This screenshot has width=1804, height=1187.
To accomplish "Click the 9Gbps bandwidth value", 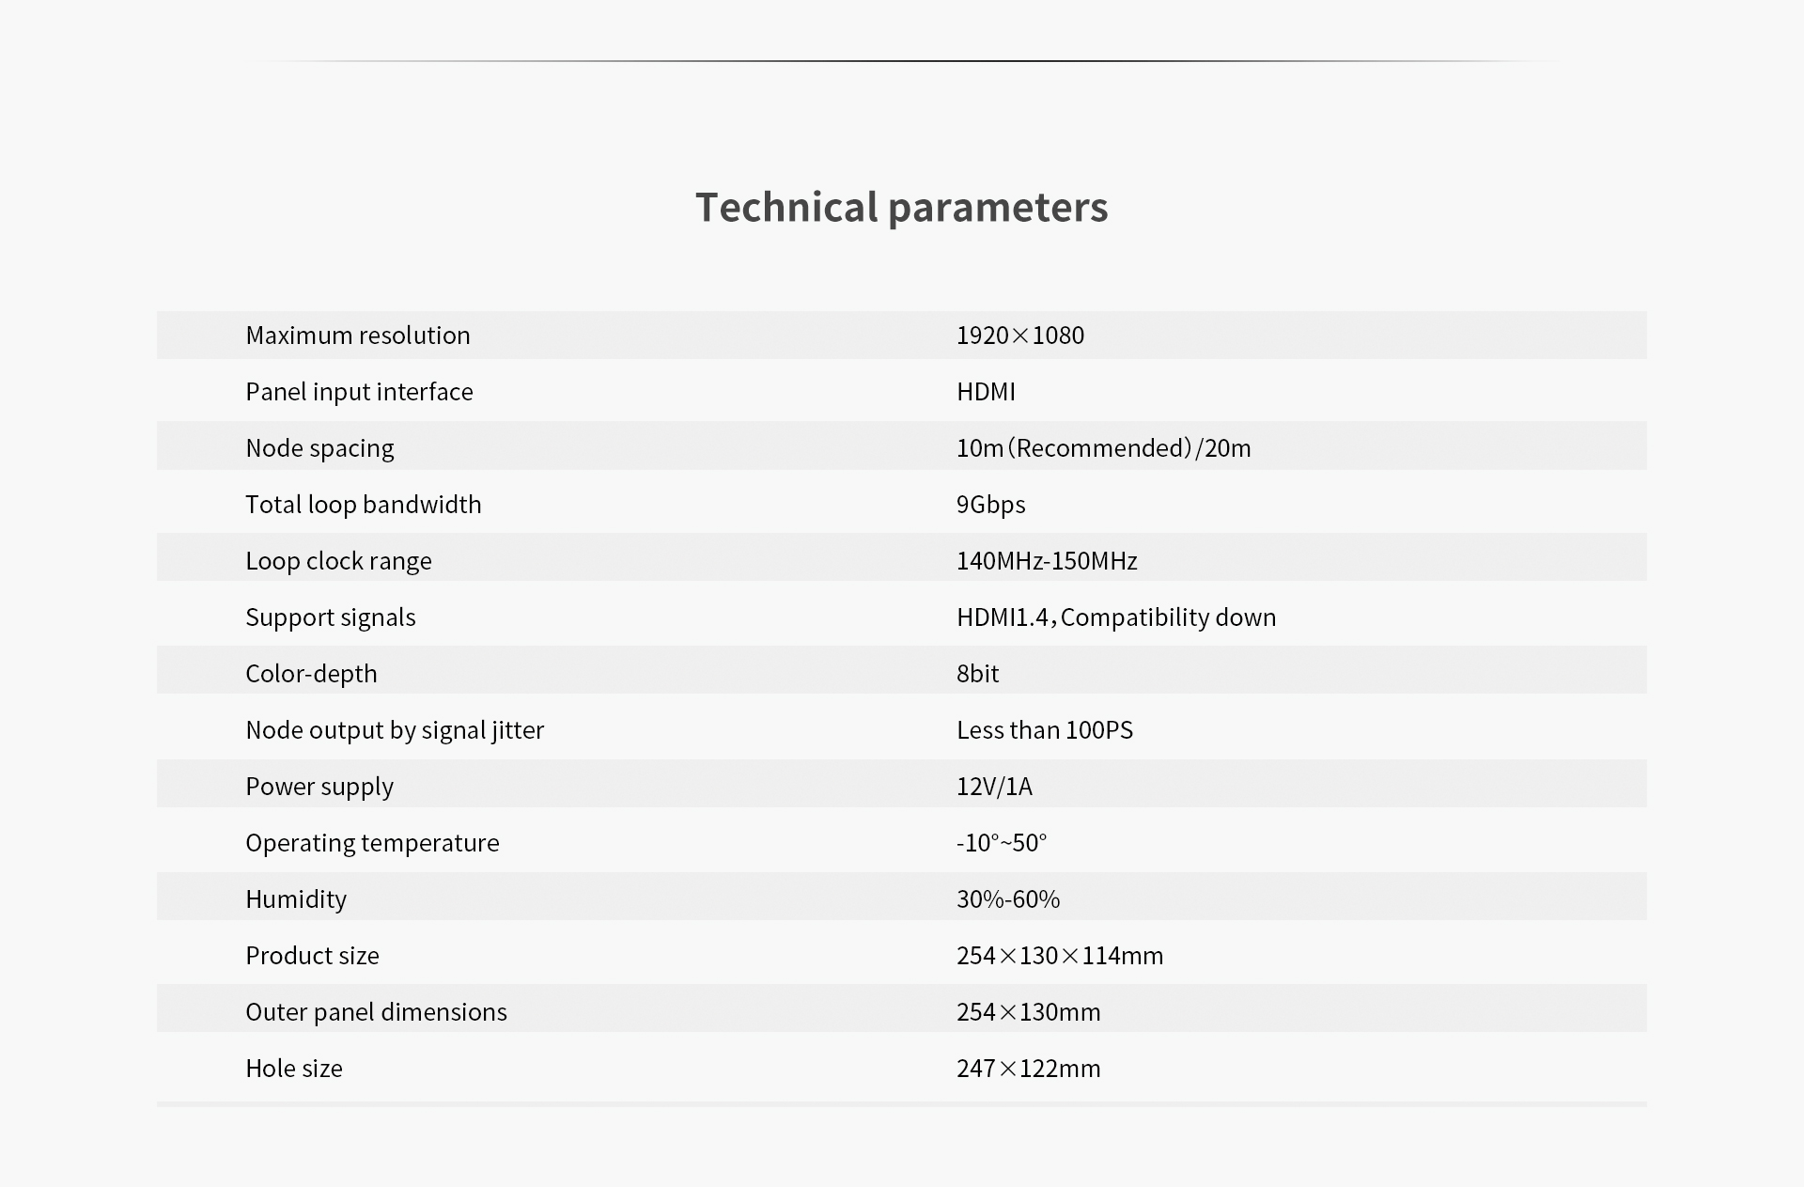I will (991, 505).
